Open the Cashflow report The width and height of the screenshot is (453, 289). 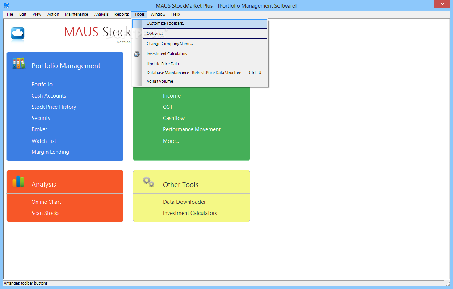pyautogui.click(x=174, y=118)
